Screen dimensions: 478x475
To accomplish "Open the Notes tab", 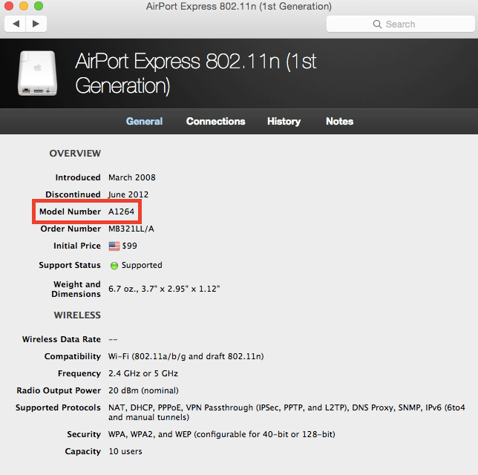I will (x=340, y=121).
